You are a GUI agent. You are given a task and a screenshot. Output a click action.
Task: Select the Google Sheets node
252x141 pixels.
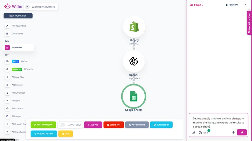134,97
